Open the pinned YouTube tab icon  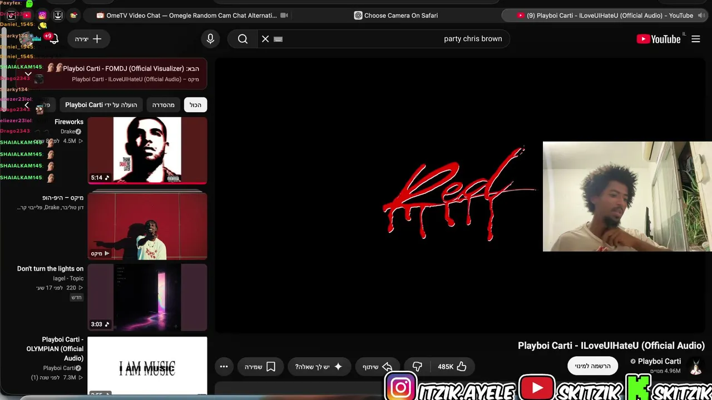coord(27,16)
